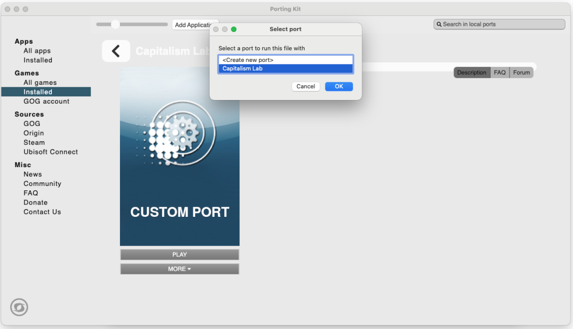Click the search magnifier icon
This screenshot has width=573, height=329.
coord(439,24)
